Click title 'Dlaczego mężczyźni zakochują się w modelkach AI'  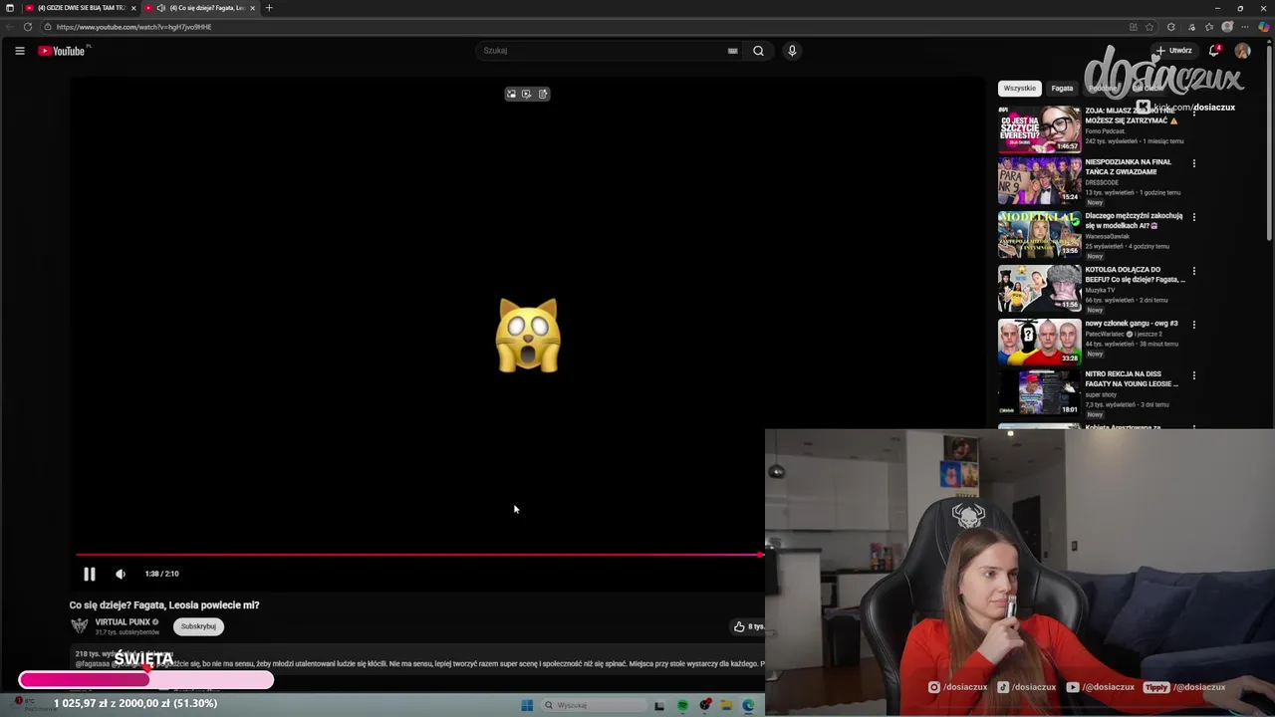click(x=1134, y=220)
